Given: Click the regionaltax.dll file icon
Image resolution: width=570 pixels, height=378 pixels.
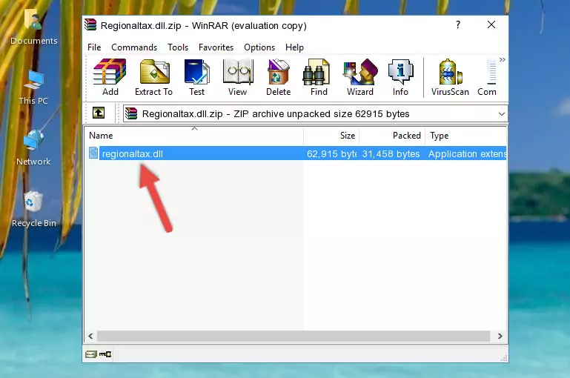Looking at the screenshot, I should coord(93,153).
